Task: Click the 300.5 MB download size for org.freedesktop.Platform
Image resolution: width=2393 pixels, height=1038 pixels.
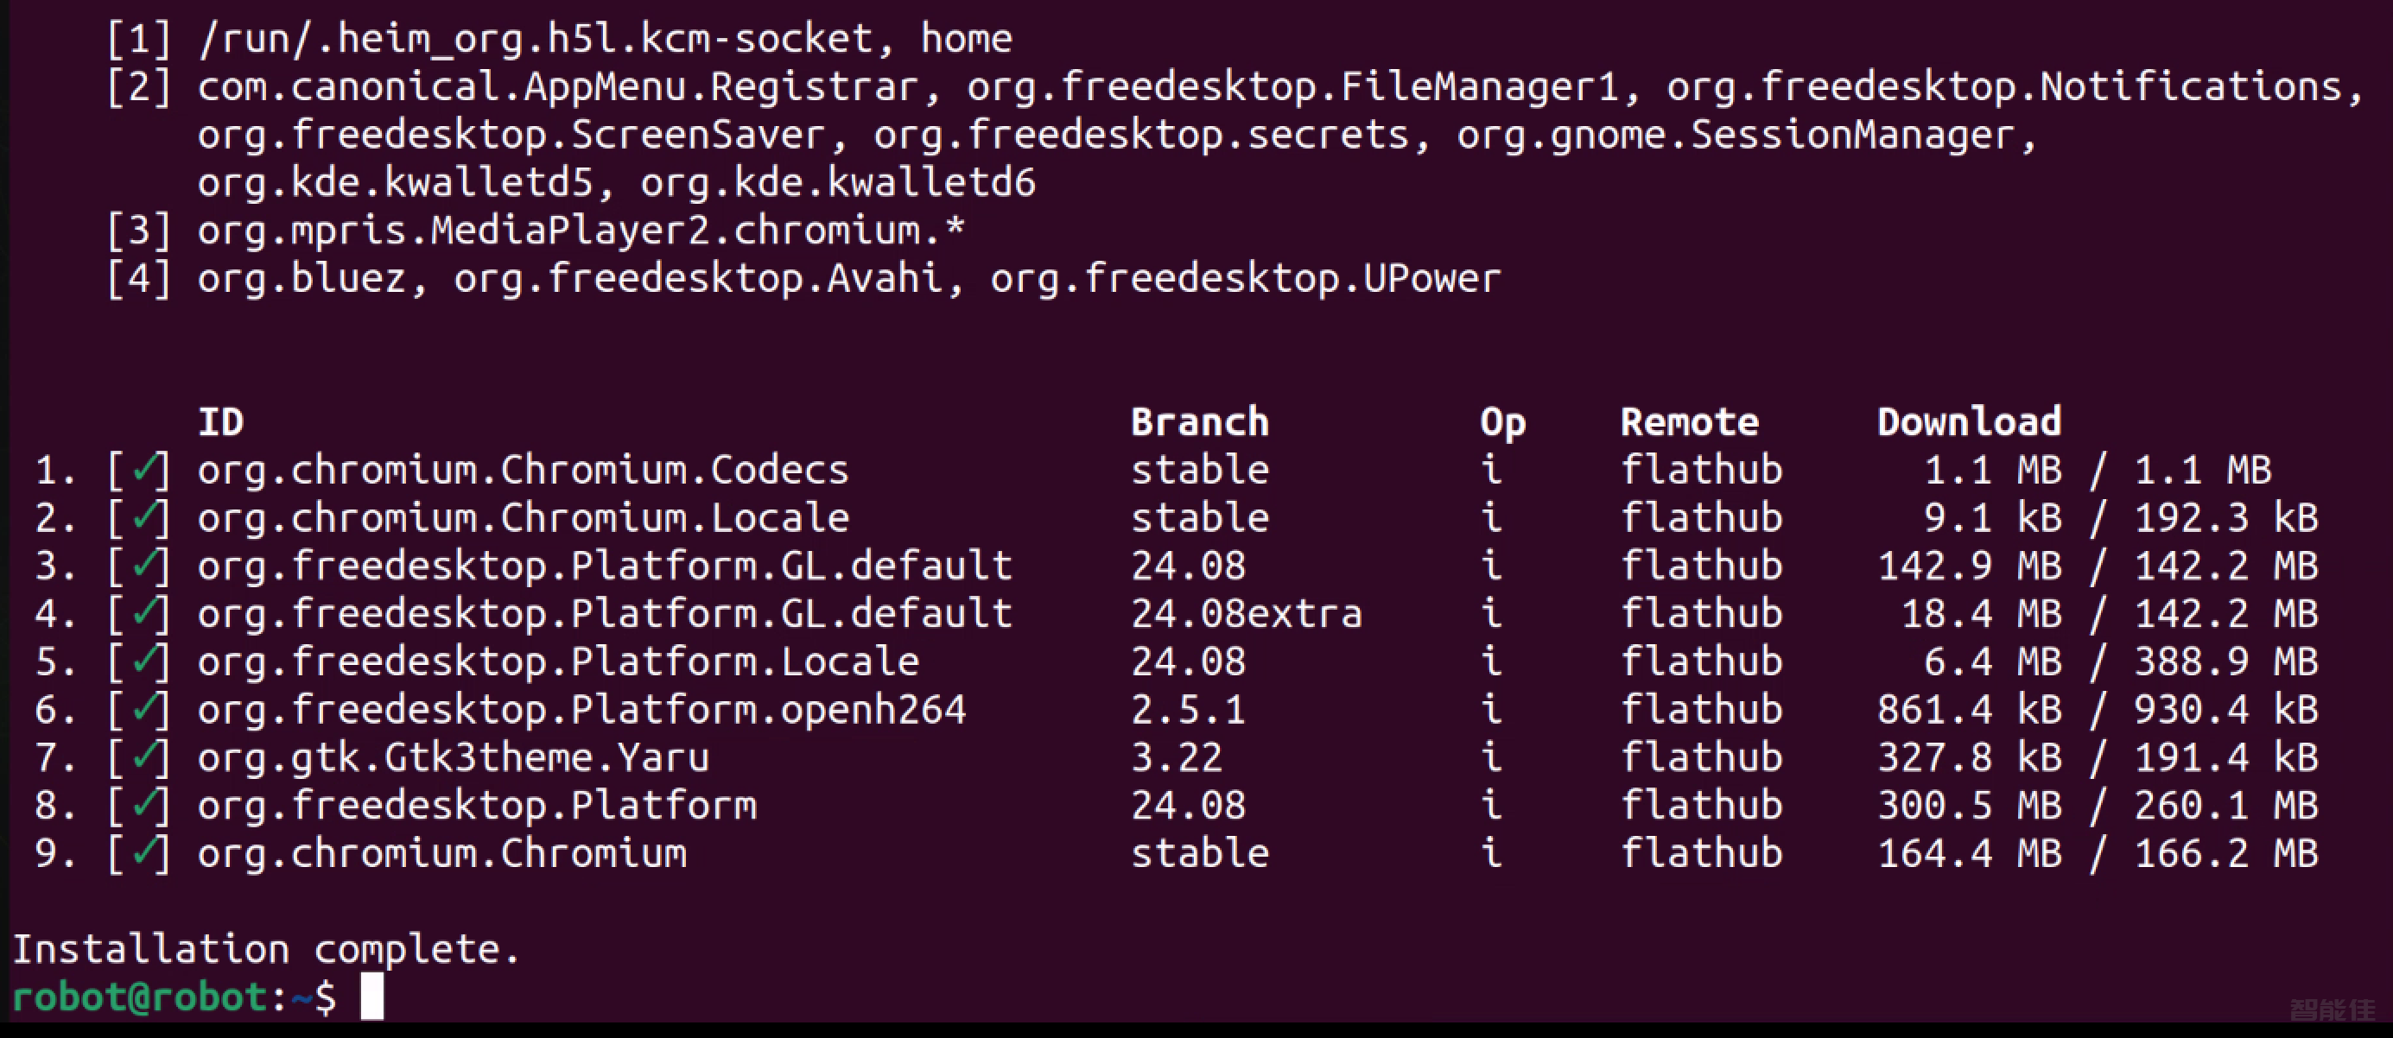Action: (1970, 805)
